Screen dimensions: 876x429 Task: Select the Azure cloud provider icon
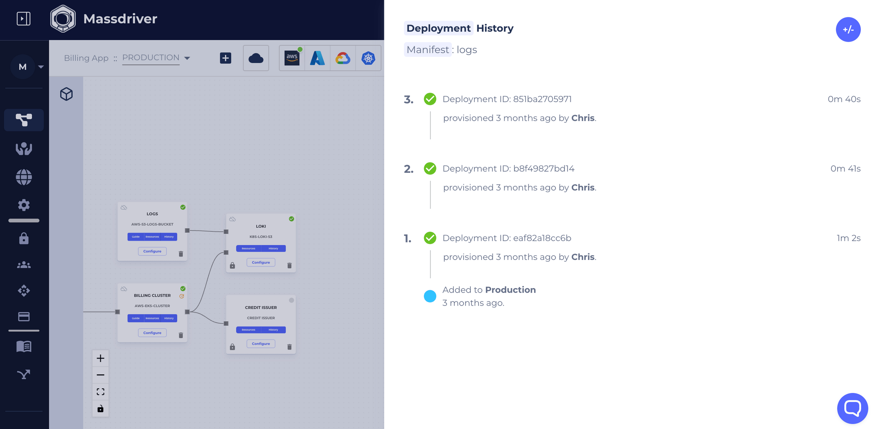coord(317,58)
